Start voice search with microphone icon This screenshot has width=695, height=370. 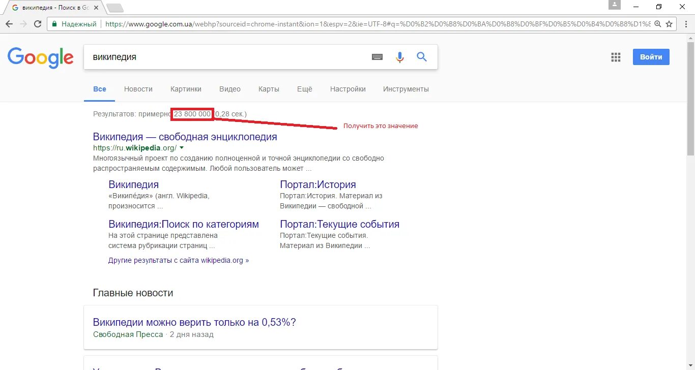(x=400, y=57)
